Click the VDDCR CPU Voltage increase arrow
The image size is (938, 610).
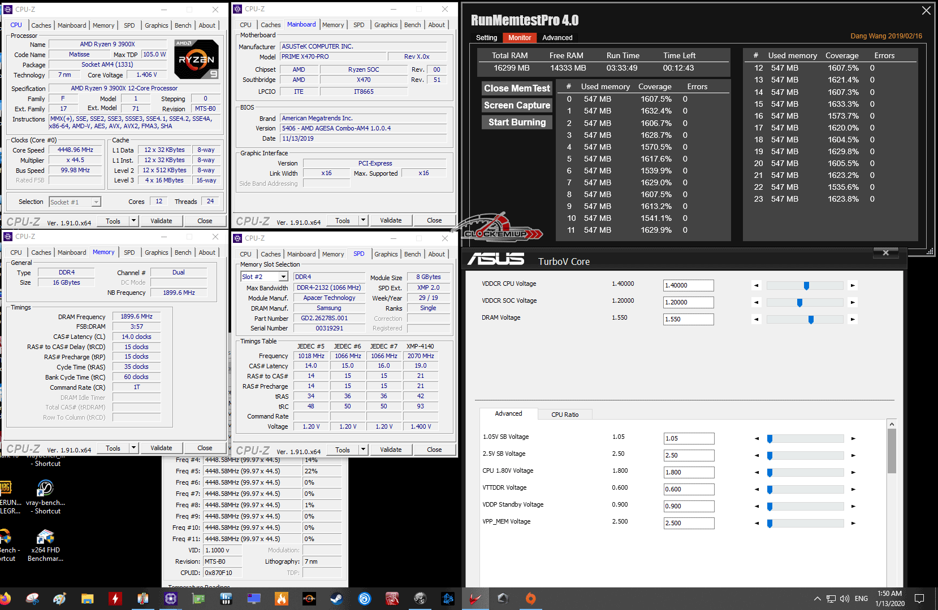pyautogui.click(x=853, y=286)
